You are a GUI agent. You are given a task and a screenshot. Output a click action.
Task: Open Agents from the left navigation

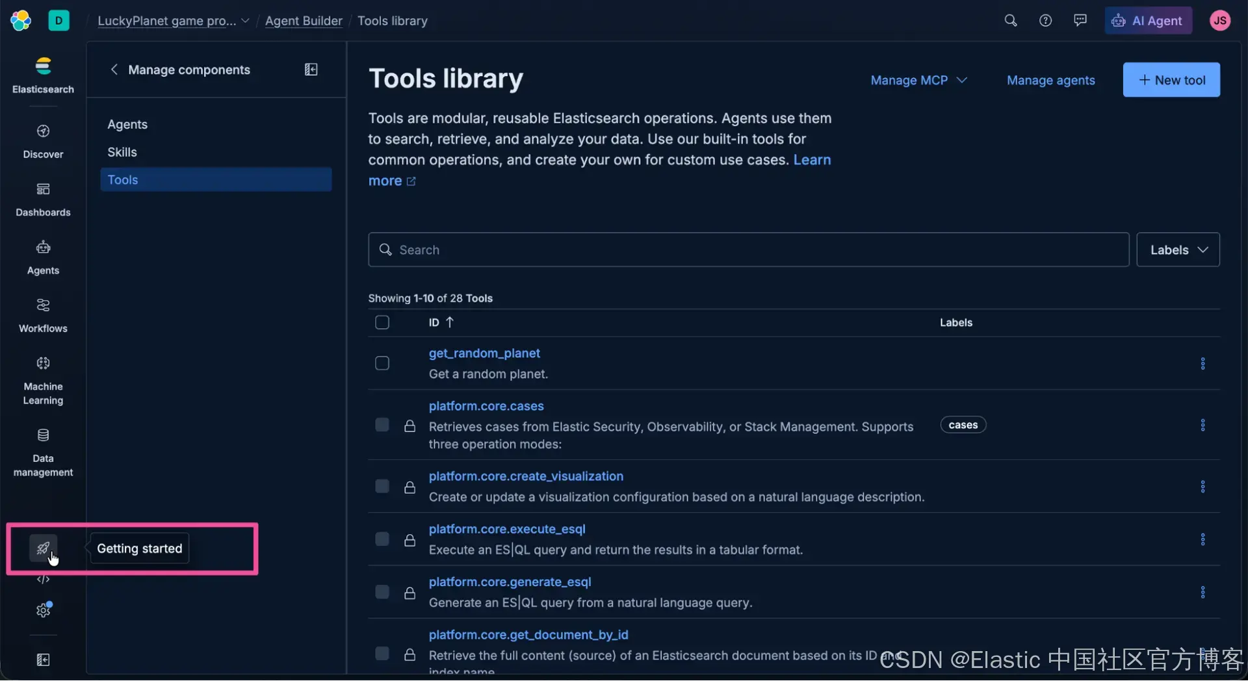click(x=43, y=257)
